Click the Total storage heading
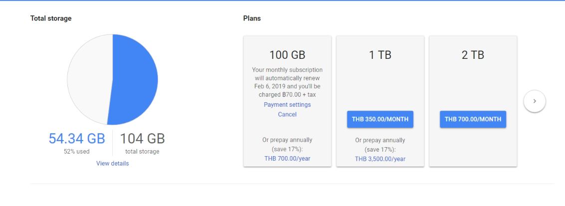Viewport: 565px width, 206px height. click(x=51, y=18)
